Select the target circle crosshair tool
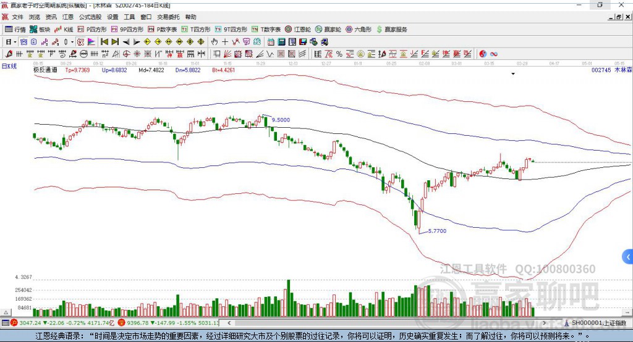Image resolution: width=633 pixels, height=342 pixels. [x=126, y=54]
